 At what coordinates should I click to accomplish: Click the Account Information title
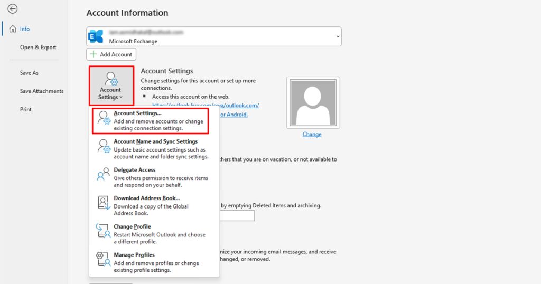point(127,13)
